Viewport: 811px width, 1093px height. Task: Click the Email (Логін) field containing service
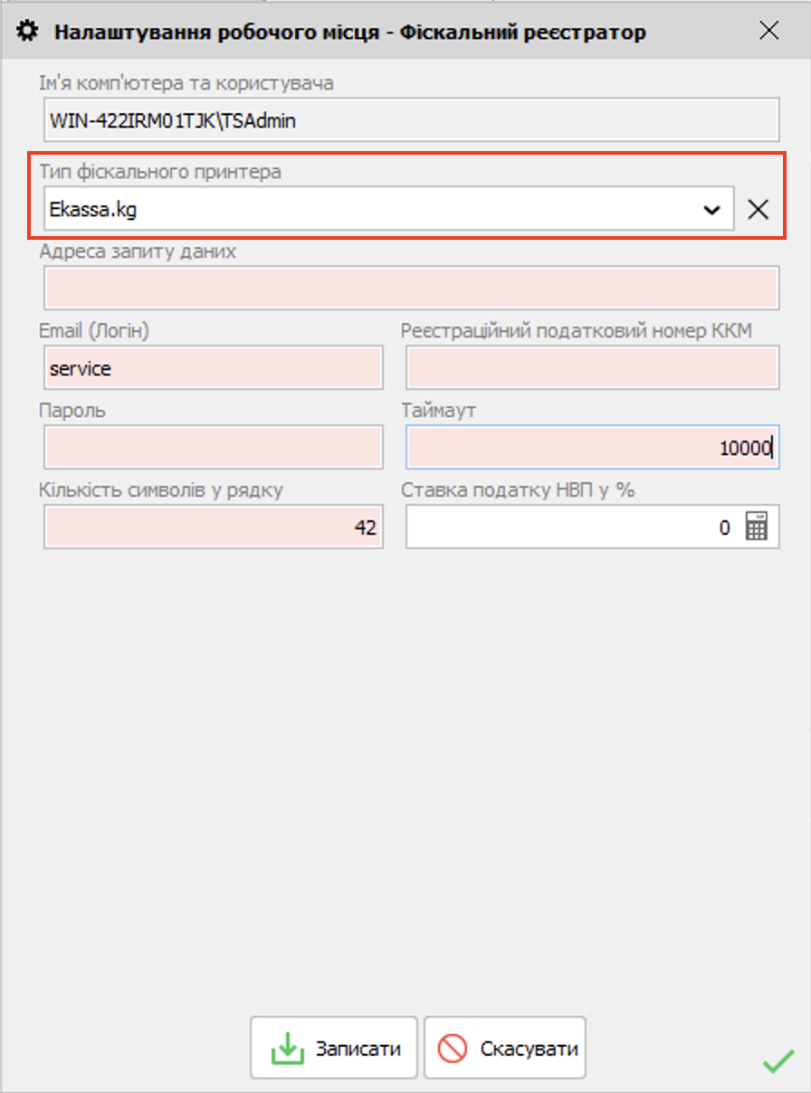[213, 368]
